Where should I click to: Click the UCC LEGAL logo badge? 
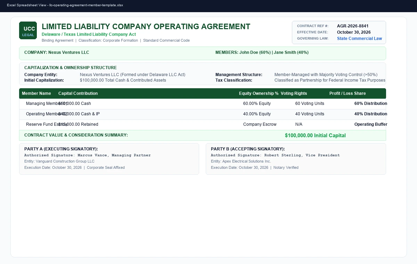click(x=28, y=31)
